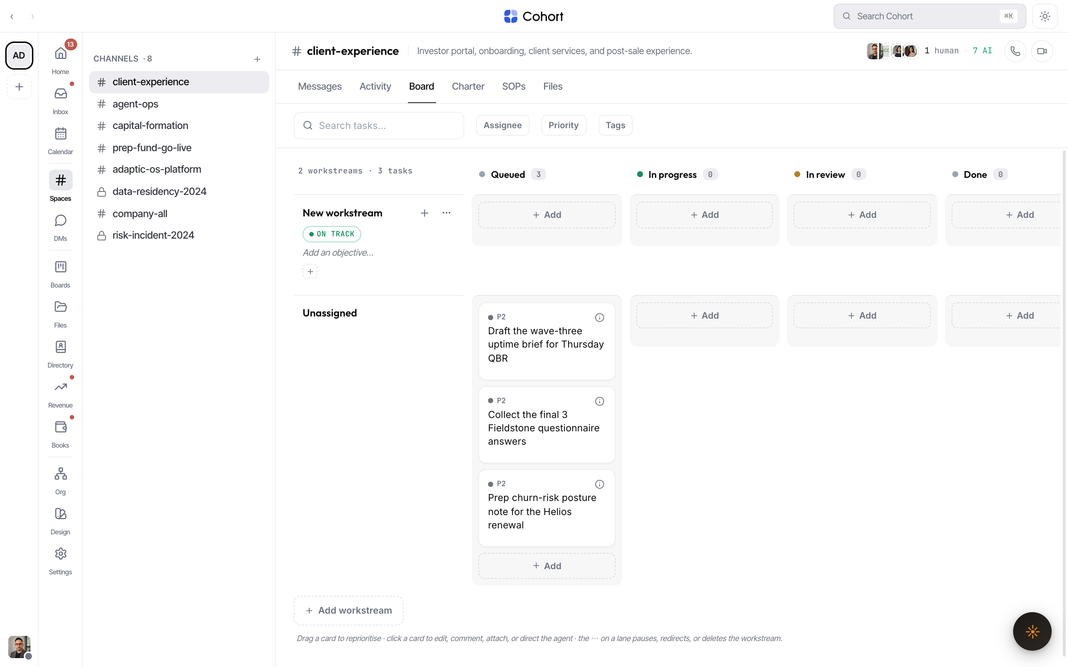Switch to the SOPs tab
Image resolution: width=1068 pixels, height=667 pixels.
(x=514, y=86)
